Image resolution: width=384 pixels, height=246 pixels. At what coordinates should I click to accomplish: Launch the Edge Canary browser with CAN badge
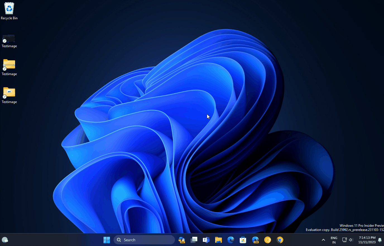pos(255,240)
